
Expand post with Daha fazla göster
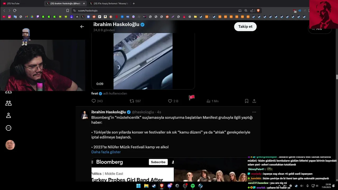click(106, 152)
